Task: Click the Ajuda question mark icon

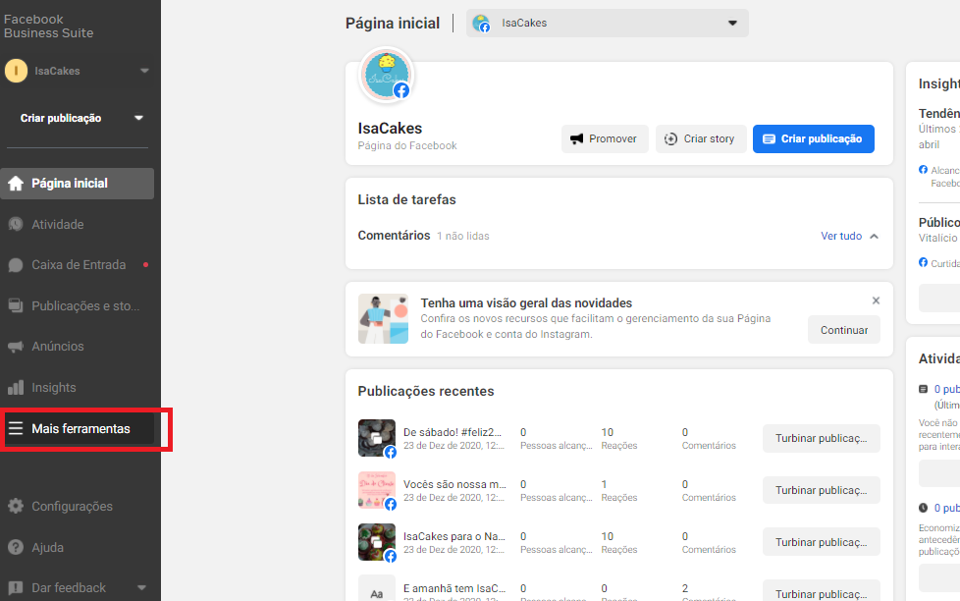Action: coord(16,547)
